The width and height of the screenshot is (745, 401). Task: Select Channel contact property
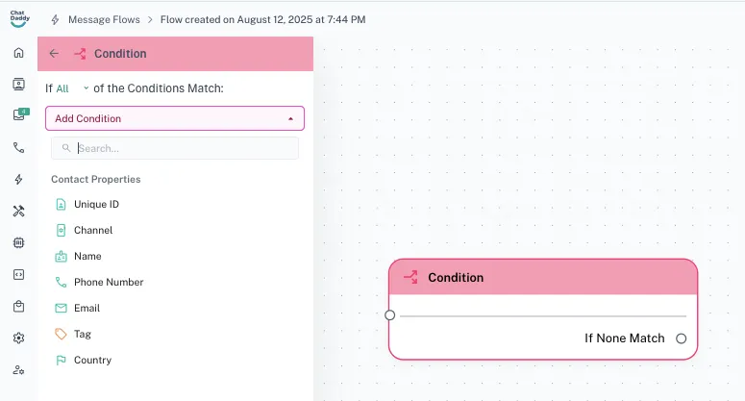point(93,231)
